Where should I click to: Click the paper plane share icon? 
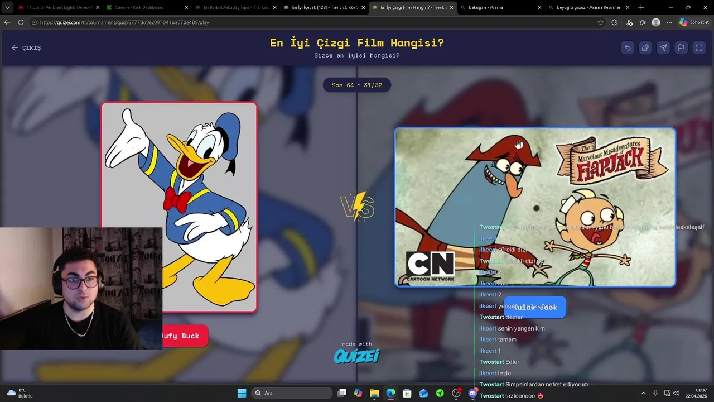663,48
